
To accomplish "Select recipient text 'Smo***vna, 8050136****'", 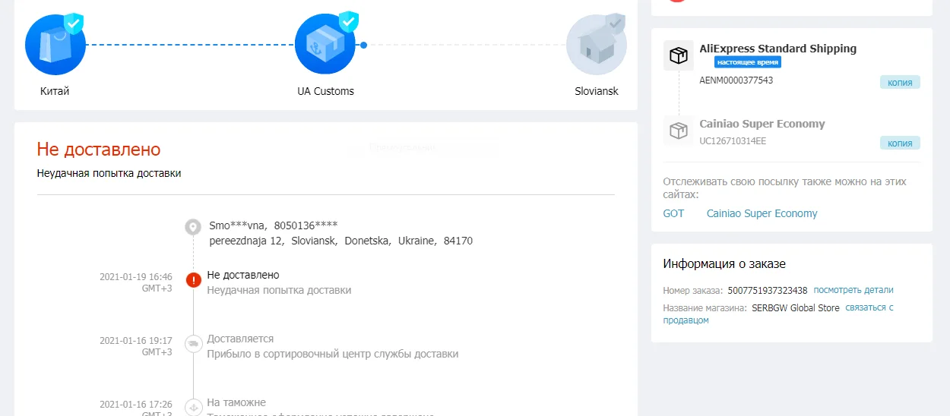I will [x=274, y=225].
